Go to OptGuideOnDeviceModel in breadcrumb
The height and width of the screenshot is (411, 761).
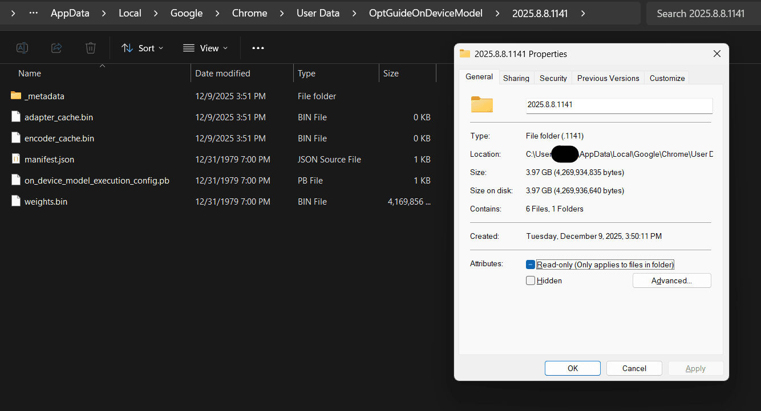[426, 13]
